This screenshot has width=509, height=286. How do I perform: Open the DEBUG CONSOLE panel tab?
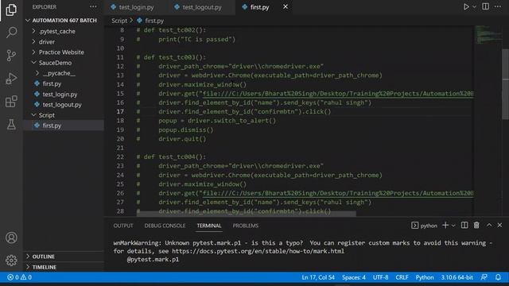165,226
